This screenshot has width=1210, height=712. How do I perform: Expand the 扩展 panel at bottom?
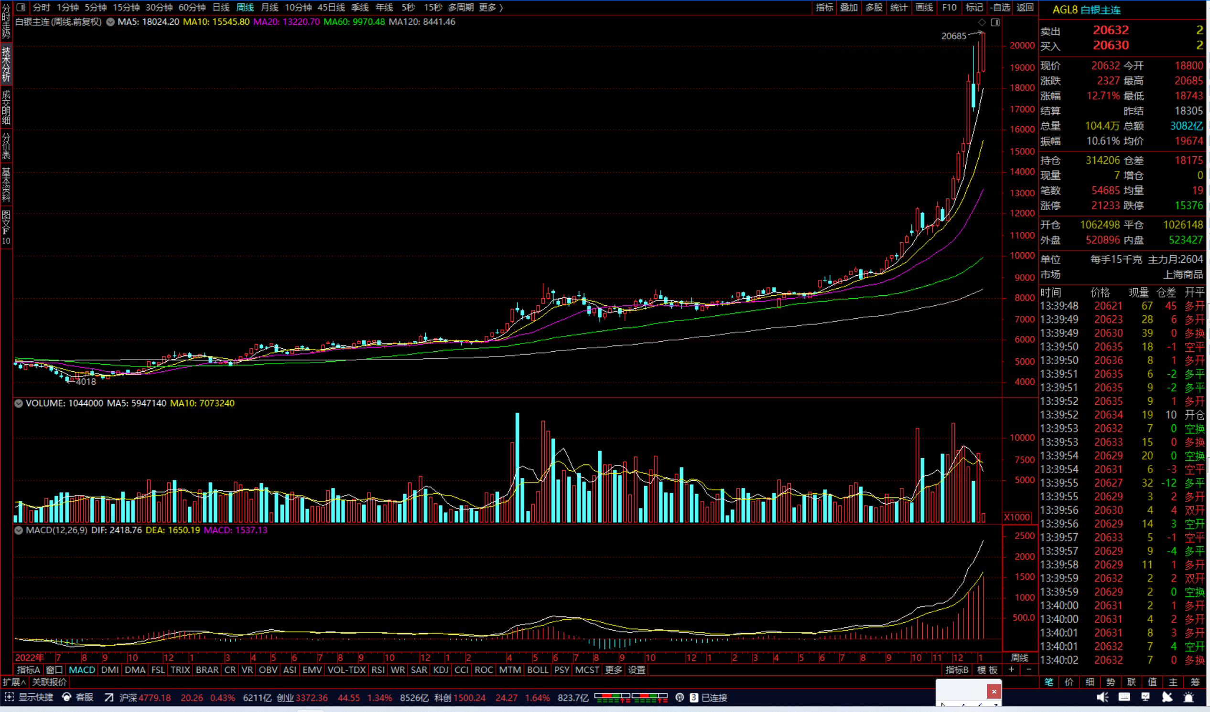pos(14,682)
